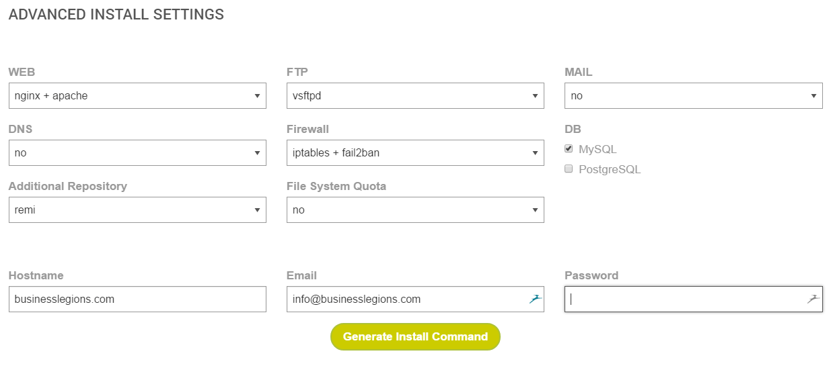
Task: Expand the Additional Repository remi dropdown
Action: (137, 210)
